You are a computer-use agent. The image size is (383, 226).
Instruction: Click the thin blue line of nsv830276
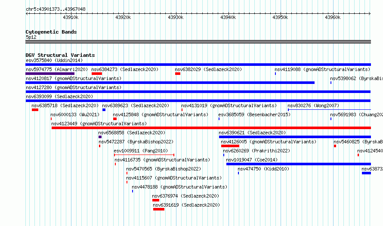pyautogui.click(x=329, y=110)
